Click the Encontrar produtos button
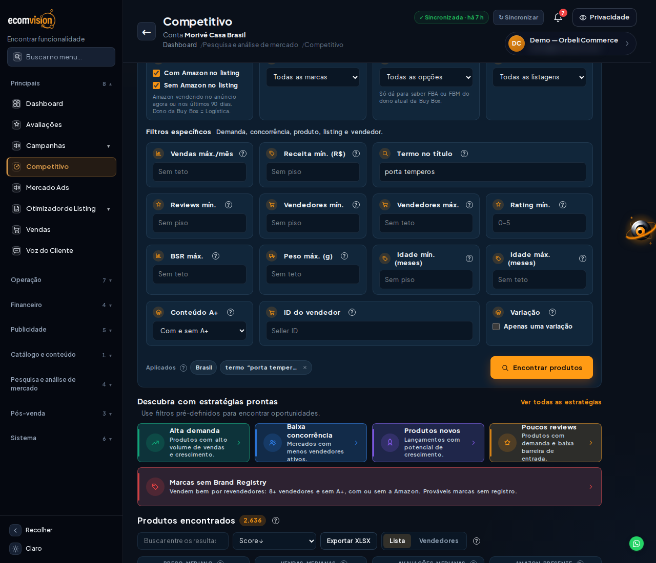656x563 pixels. pos(542,367)
